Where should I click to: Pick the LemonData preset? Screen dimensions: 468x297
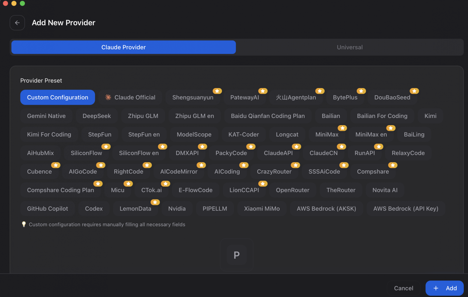135,209
